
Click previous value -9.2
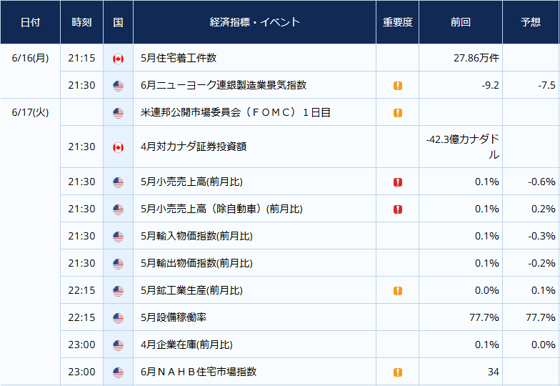click(490, 86)
